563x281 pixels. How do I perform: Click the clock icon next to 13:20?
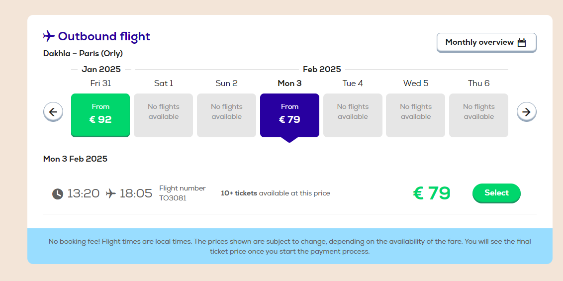[x=58, y=194]
